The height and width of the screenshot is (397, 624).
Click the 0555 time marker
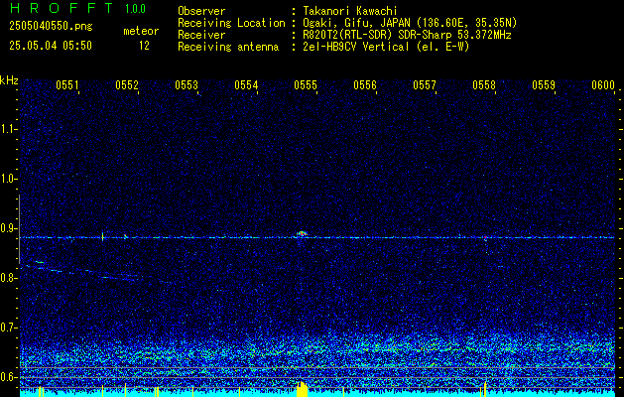[306, 84]
